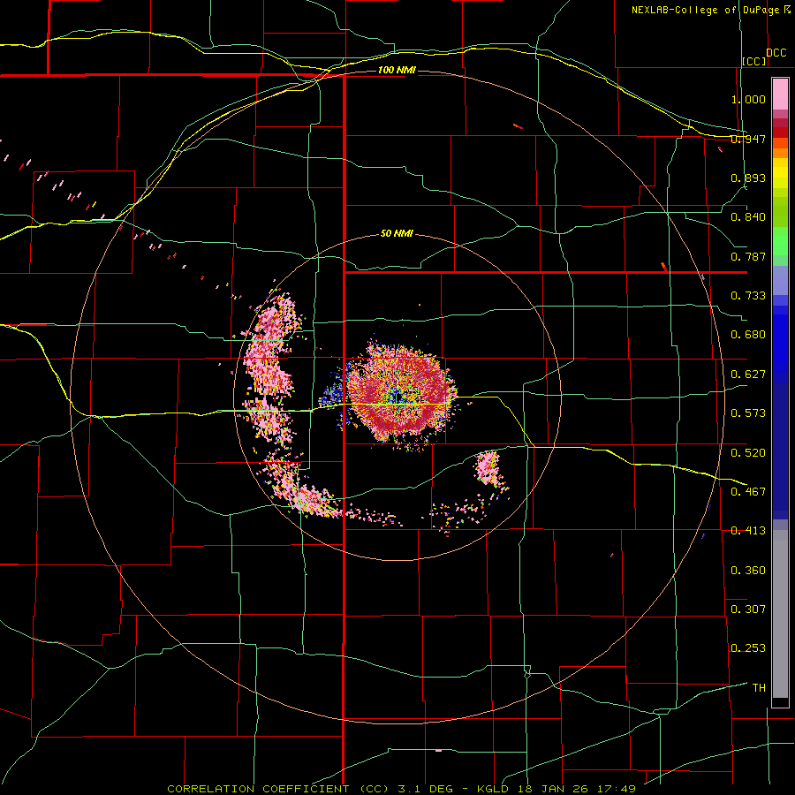Select the 0.307 scale value
795x795 pixels.
(x=748, y=609)
